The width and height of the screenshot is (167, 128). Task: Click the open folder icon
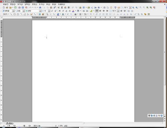(x=10, y=8)
